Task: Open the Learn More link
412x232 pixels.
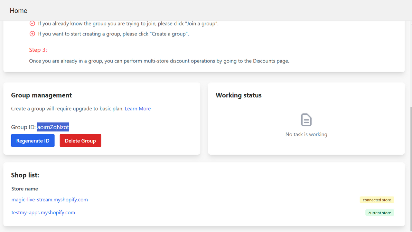Action: click(x=138, y=109)
